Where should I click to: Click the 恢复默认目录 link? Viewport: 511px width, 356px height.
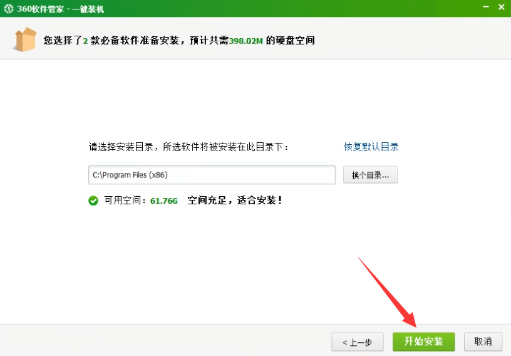pyautogui.click(x=371, y=147)
